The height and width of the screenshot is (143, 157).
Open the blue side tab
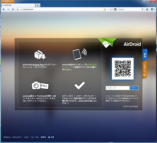point(145,55)
